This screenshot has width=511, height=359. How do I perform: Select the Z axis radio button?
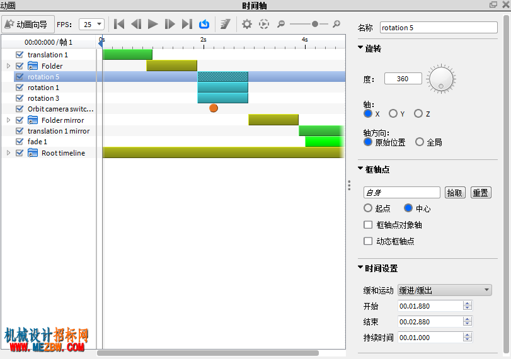pos(418,113)
